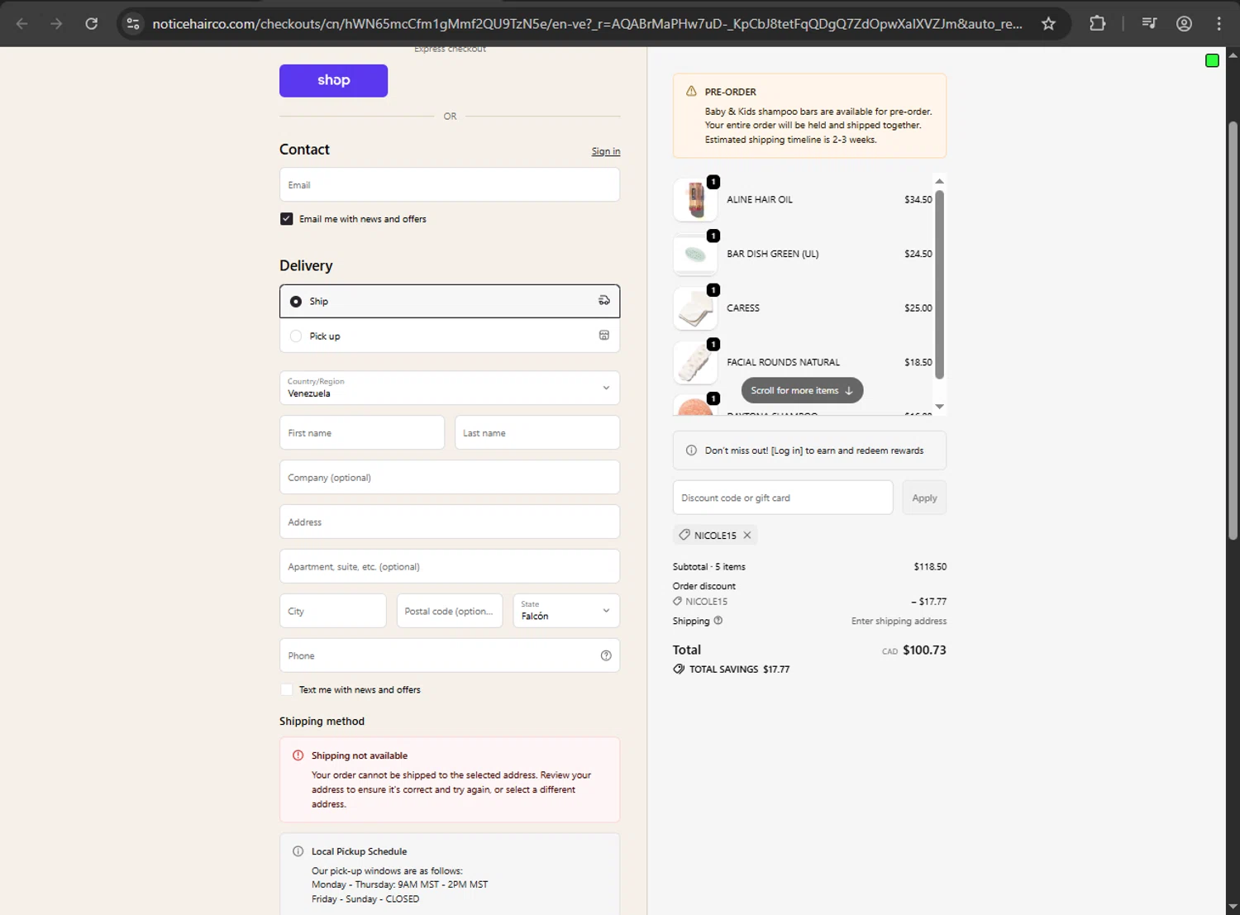Click the Aline Hair Oil product thumbnail

695,199
